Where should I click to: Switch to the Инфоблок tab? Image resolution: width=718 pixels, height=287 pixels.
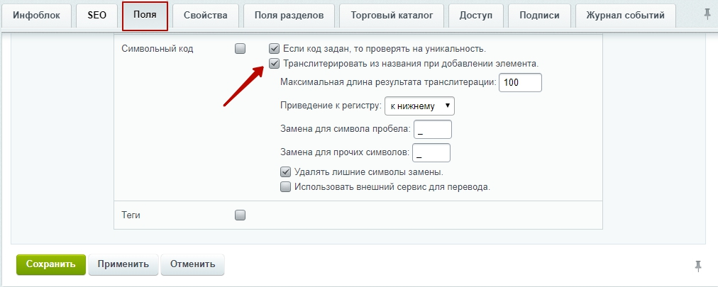[x=36, y=16]
